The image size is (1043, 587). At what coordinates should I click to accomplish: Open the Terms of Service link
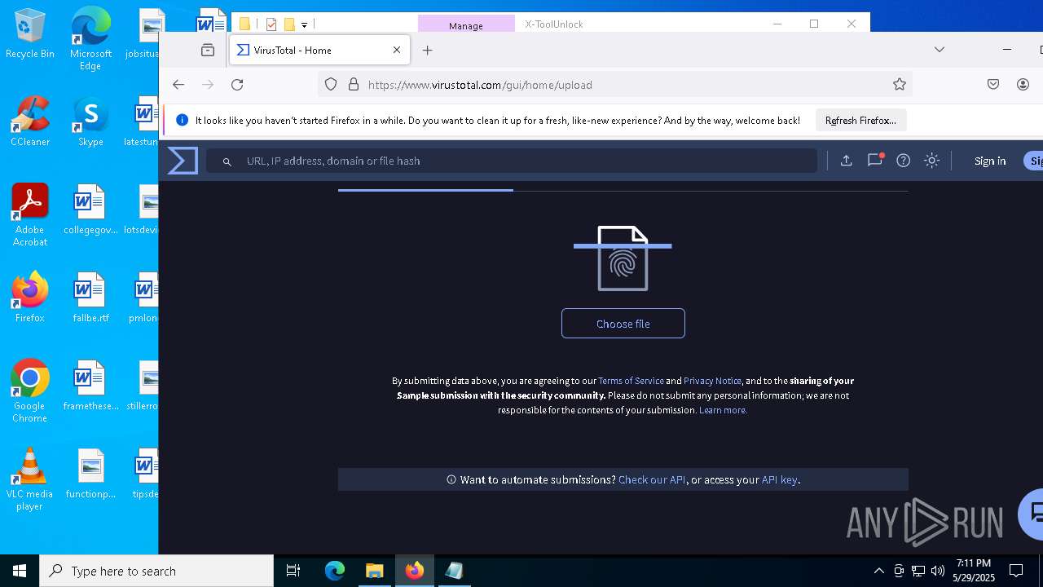[631, 381]
